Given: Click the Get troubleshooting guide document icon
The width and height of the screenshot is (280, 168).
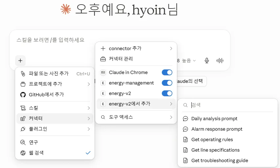Looking at the screenshot, I should 185,160.
